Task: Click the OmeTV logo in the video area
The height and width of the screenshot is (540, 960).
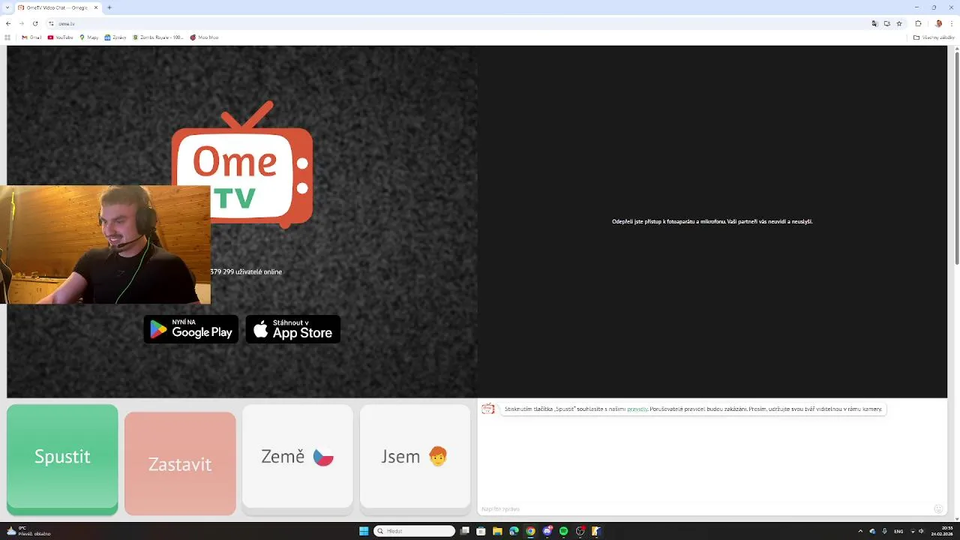Action: tap(242, 165)
